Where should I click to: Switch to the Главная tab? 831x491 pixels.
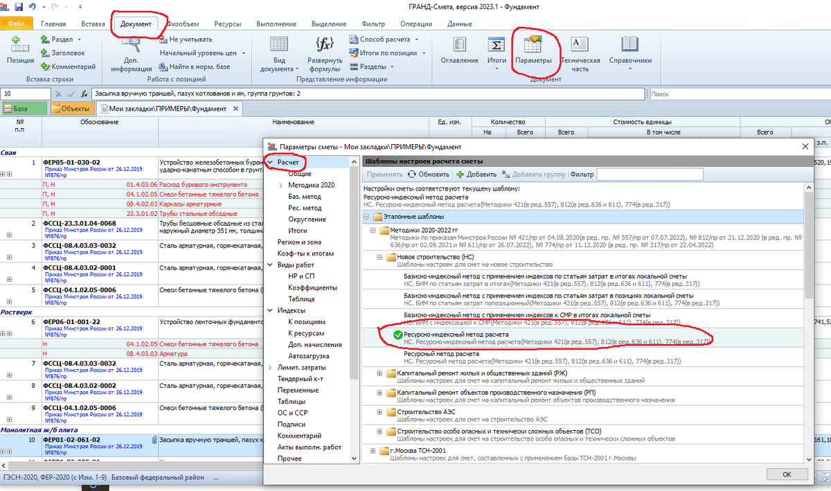tap(53, 24)
